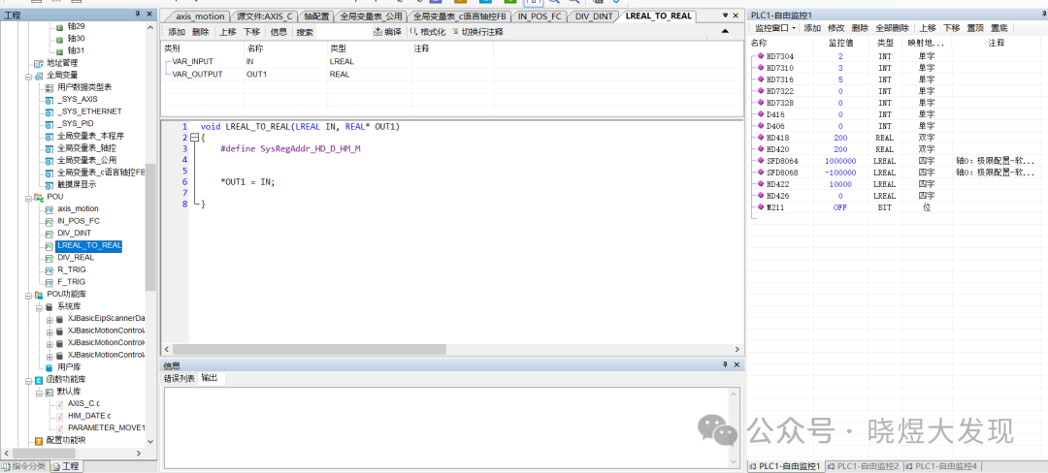Viewport: 1048px width, 473px height.
Task: Click 全部删除 in monitor toolbar
Action: coord(892,28)
